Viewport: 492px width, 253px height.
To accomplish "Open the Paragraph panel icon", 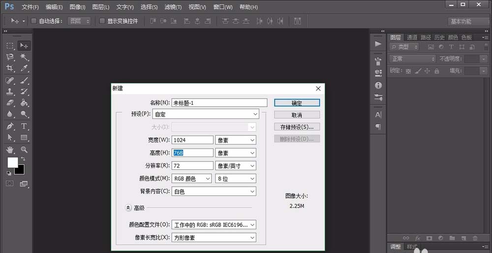I will click(x=378, y=126).
